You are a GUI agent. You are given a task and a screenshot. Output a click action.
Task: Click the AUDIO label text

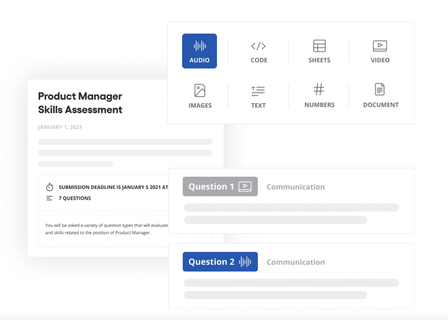(199, 60)
